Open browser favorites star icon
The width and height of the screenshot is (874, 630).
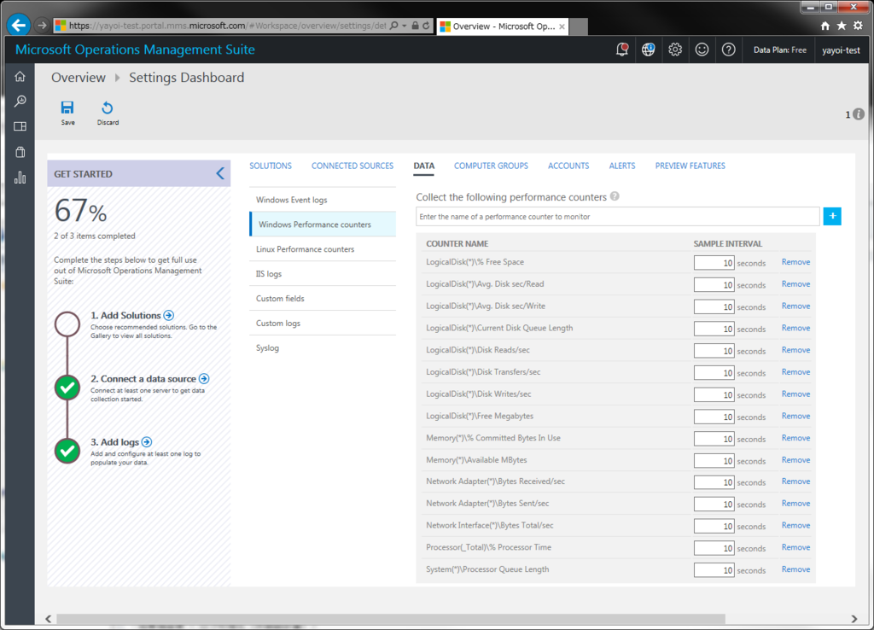click(x=842, y=26)
